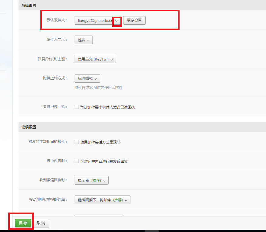
Task: Click the 附件超过50M时才使用云附件 hint text
Action: [99, 88]
